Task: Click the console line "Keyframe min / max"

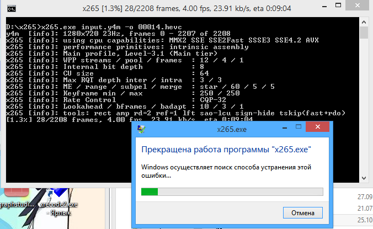Action: (x=122, y=93)
